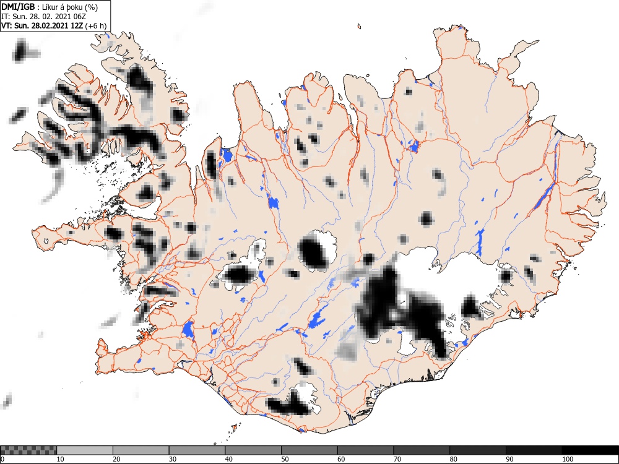Click the legend label '30'
This screenshot has width=619, height=464.
[x=173, y=459]
